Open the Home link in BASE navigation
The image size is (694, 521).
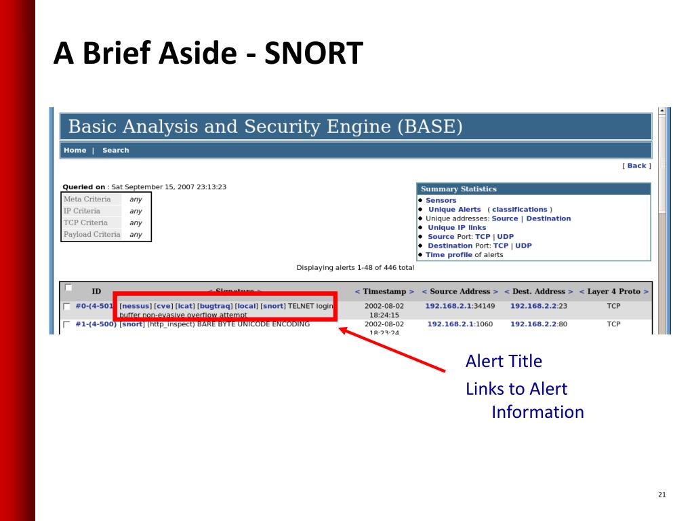(x=75, y=150)
